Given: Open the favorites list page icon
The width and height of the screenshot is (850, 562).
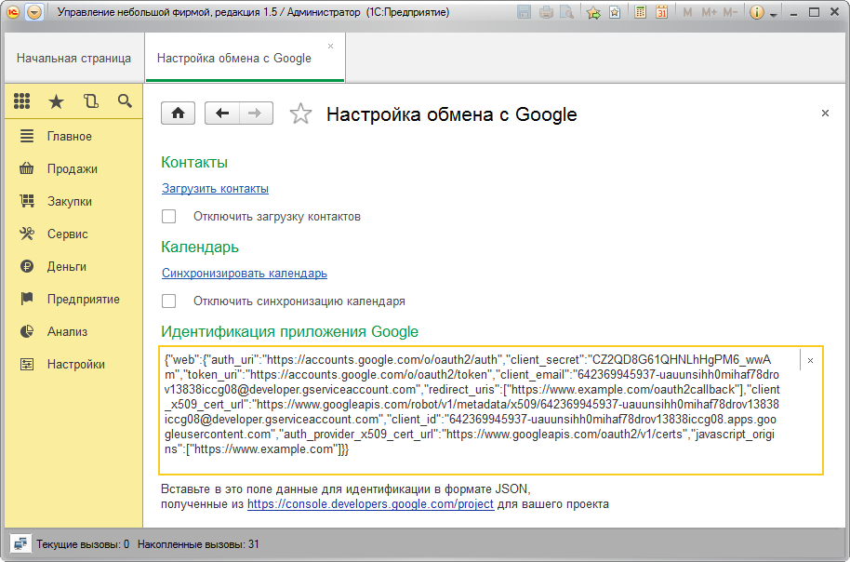Looking at the screenshot, I should 615,12.
